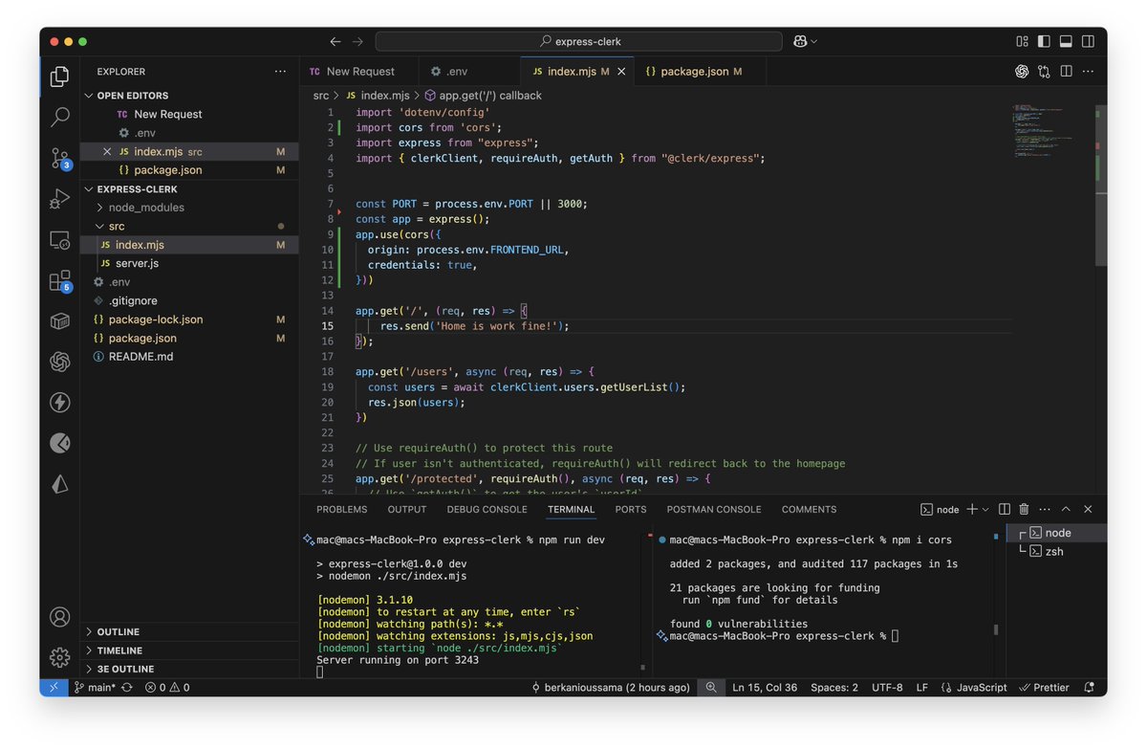Open the Copilot icon in title bar
Viewport: 1147px width, 749px height.
799,41
